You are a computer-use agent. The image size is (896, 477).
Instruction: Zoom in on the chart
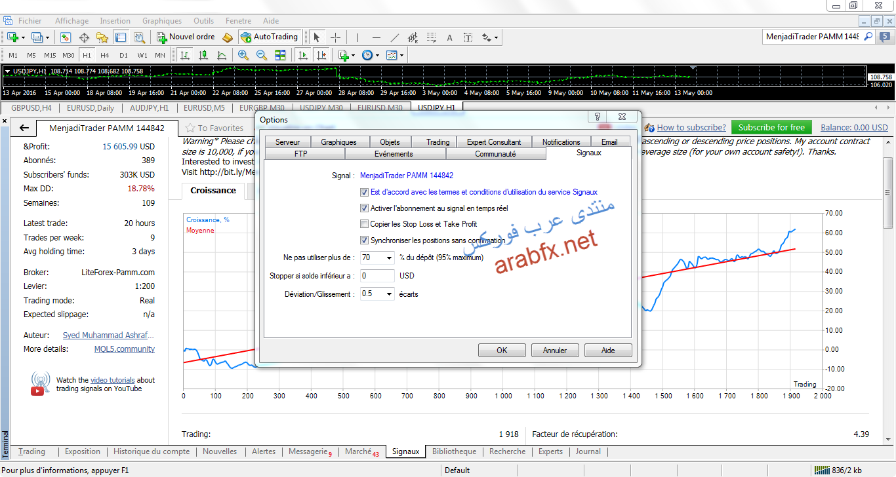[243, 55]
